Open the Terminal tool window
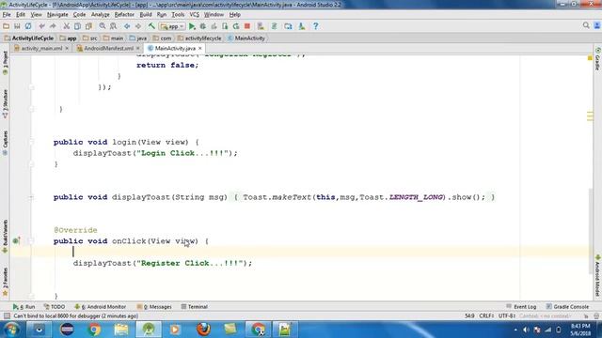Screen dimensions: 602x338 pyautogui.click(x=195, y=307)
